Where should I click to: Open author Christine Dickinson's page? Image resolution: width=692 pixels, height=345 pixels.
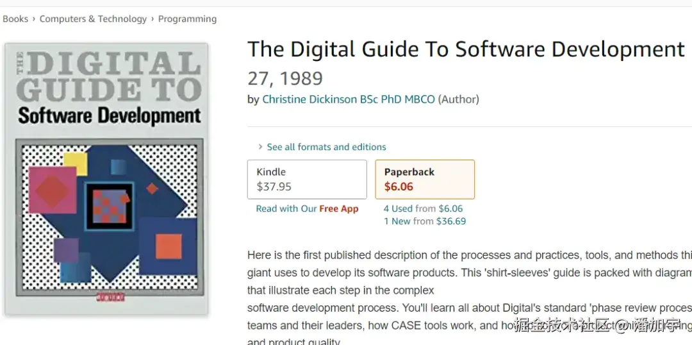(349, 99)
